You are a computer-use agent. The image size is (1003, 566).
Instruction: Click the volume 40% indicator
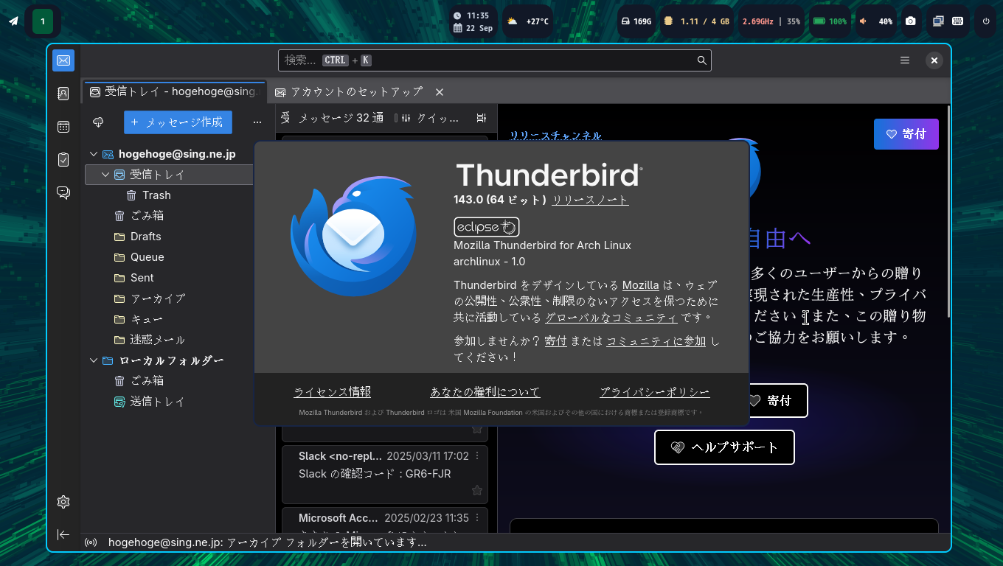pos(875,21)
